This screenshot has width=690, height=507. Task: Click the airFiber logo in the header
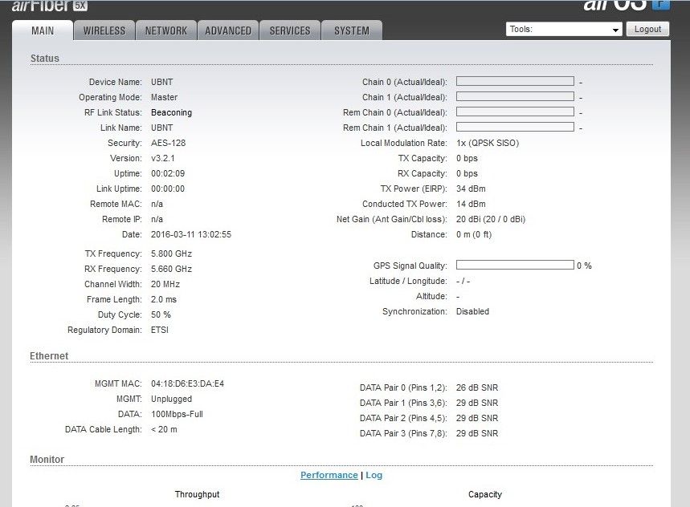(x=50, y=6)
